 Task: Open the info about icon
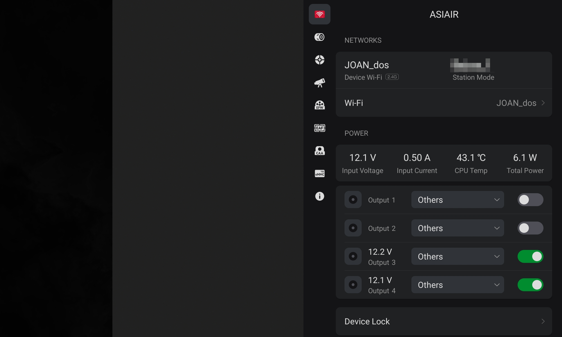tap(319, 196)
